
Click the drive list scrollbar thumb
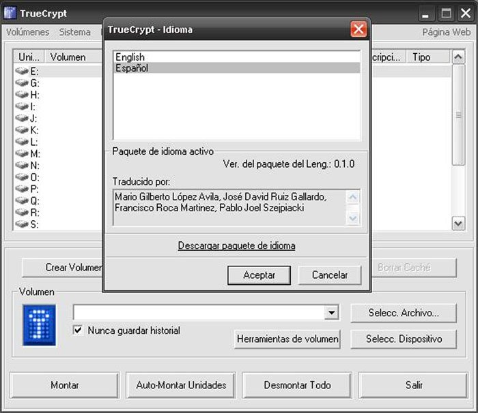click(458, 114)
